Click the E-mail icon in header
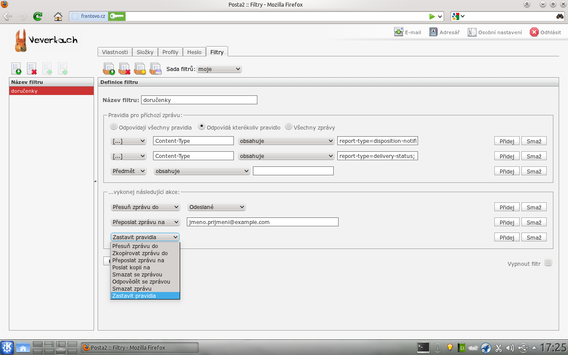Image resolution: width=568 pixels, height=355 pixels. [398, 32]
